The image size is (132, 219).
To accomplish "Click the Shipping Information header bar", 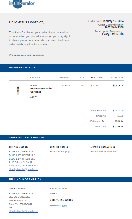I will point(66,137).
